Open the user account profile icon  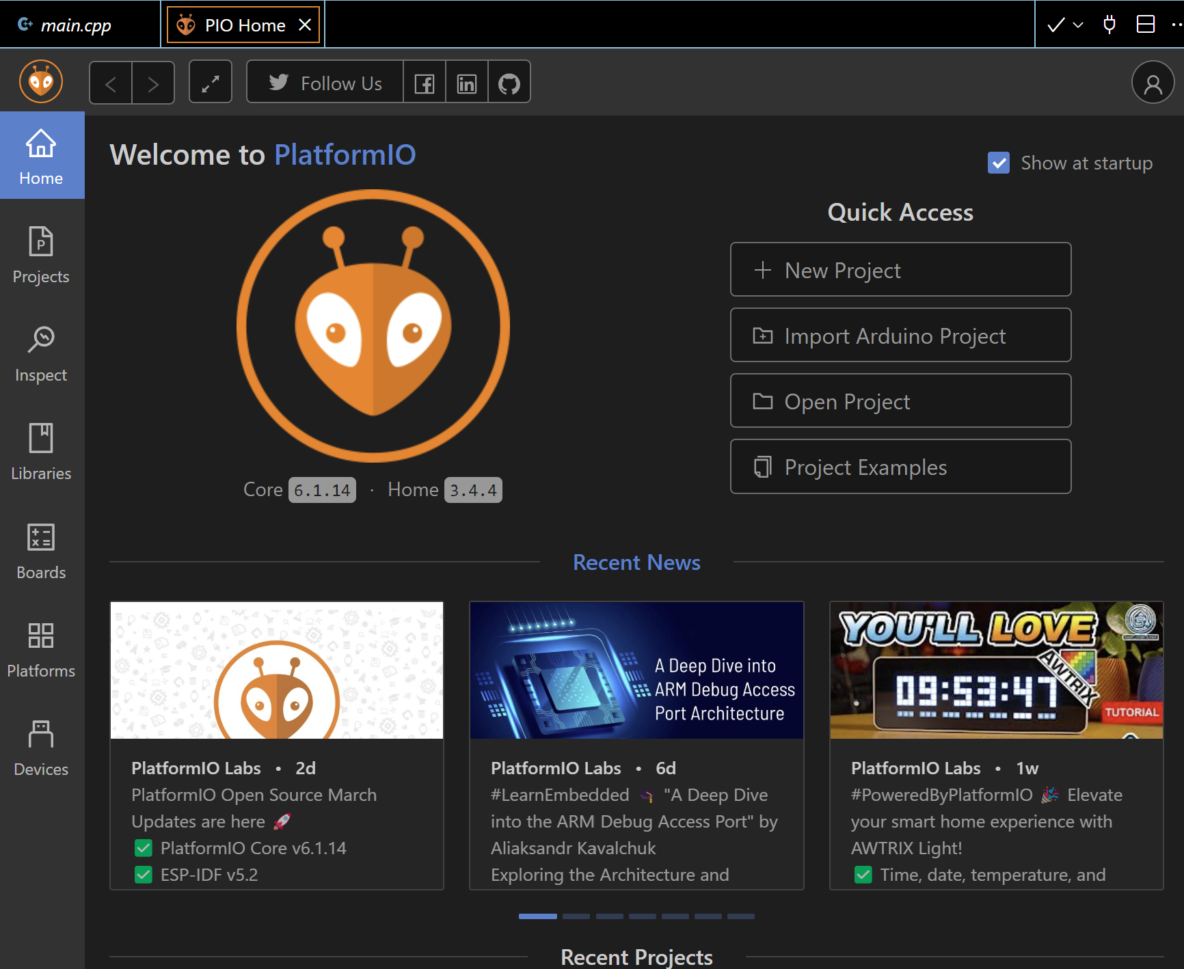point(1153,83)
